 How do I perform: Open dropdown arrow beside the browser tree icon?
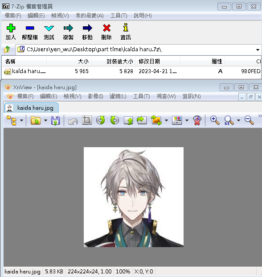click(x=21, y=120)
